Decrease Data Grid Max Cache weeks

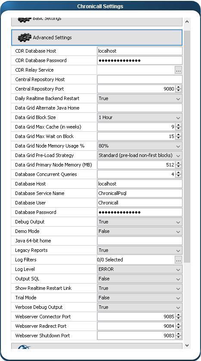tap(179, 129)
